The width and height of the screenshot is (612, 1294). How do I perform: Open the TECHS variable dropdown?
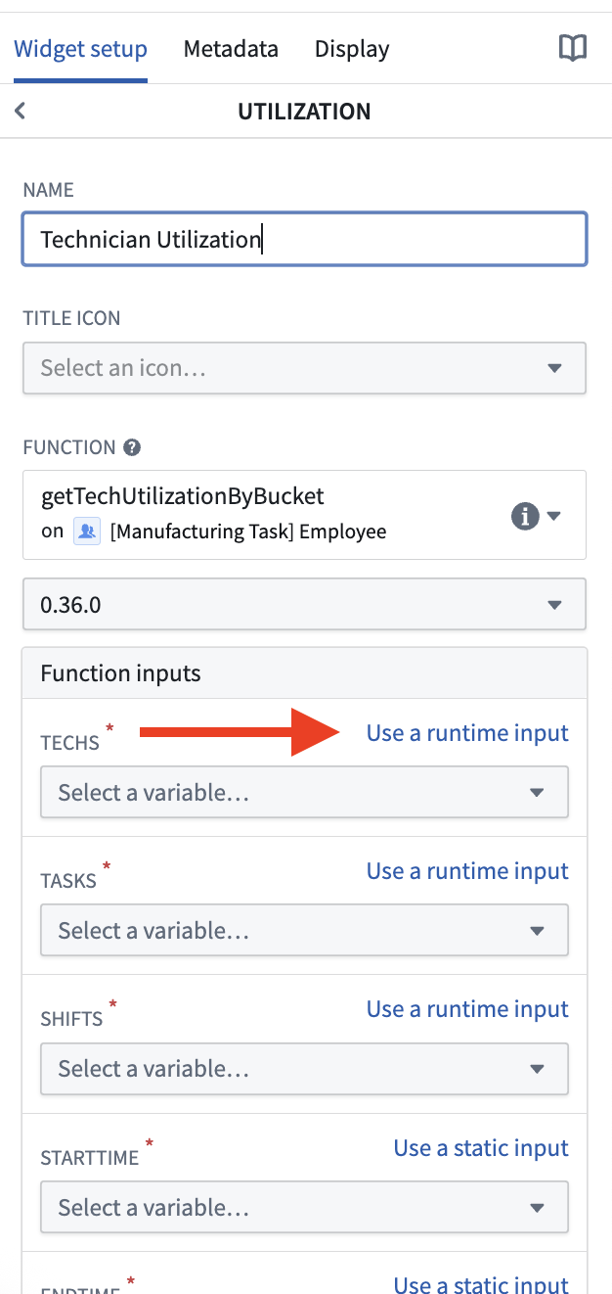(x=304, y=792)
